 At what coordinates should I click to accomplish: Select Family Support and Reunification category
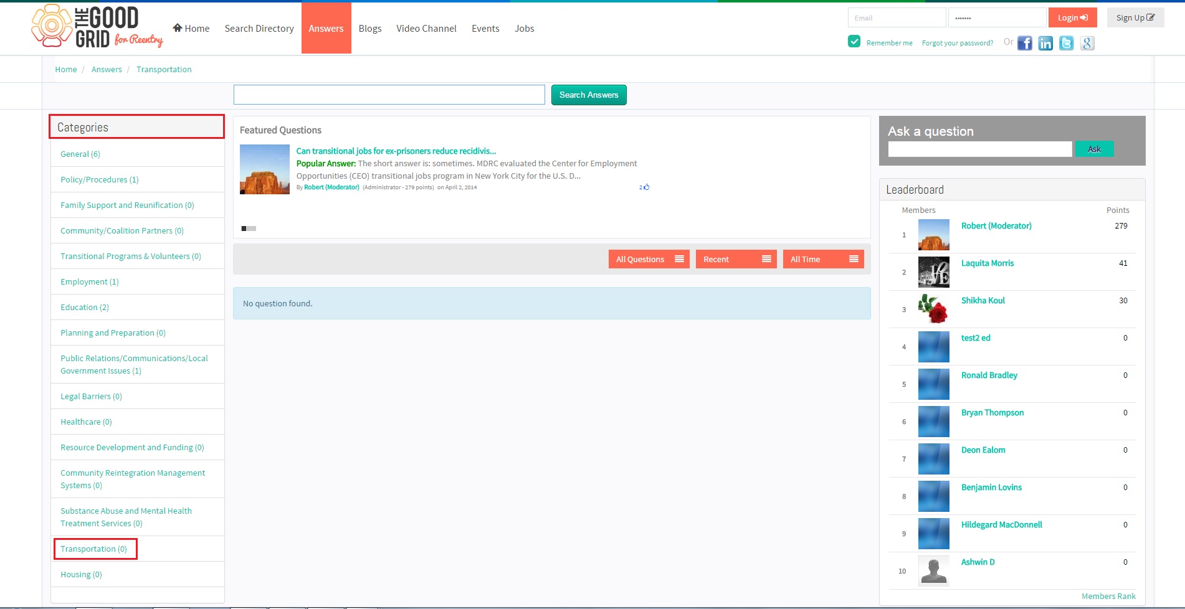[127, 205]
